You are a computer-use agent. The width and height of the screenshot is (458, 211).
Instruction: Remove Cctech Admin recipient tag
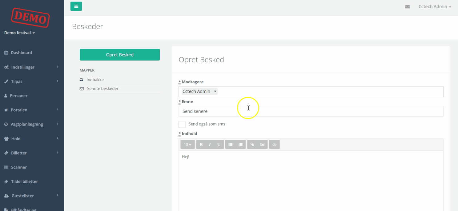click(x=215, y=91)
